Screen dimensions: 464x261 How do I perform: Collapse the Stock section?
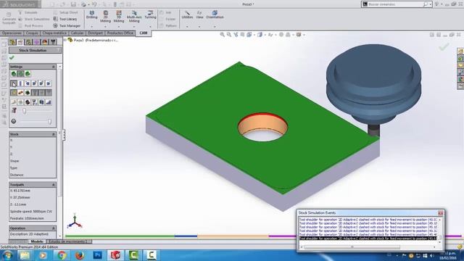(54, 134)
